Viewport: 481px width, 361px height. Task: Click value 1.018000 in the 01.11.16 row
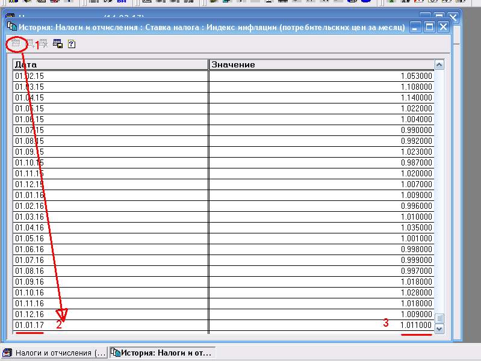416,303
